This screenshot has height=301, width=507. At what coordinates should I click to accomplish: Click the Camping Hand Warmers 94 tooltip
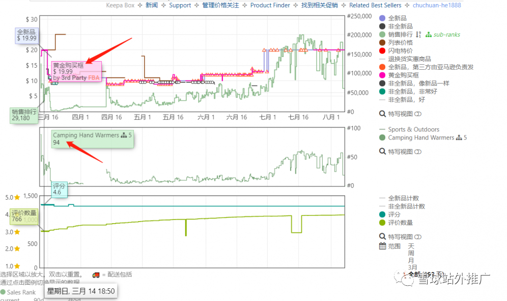(x=93, y=139)
